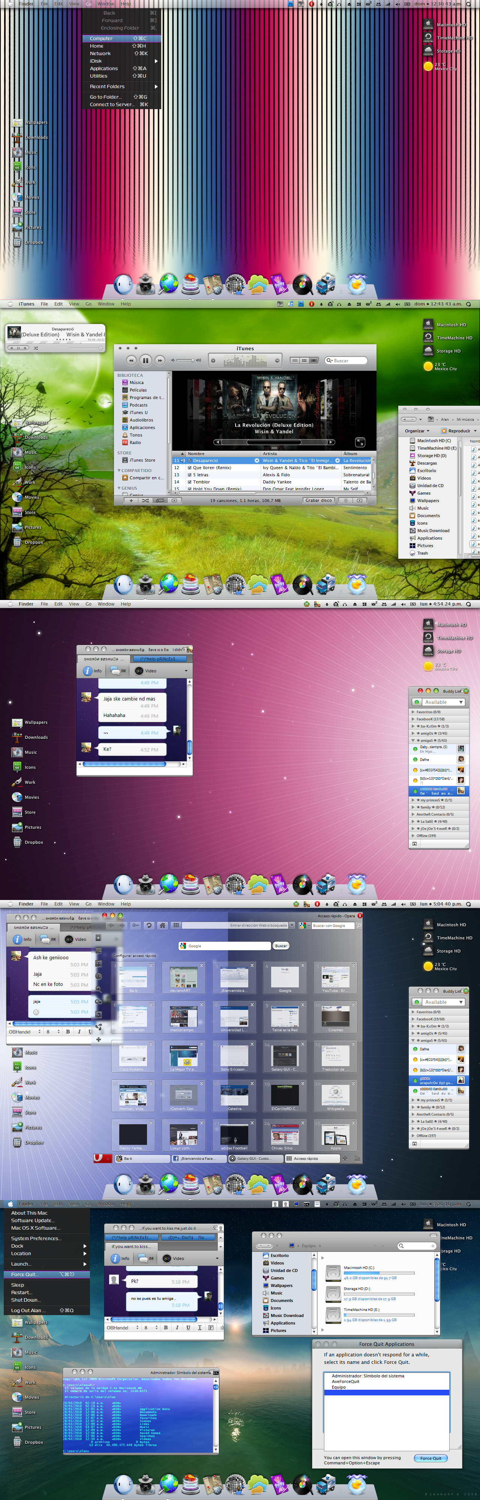Click Configurar acceso rápido in Opera
Screen dimensions: 480x1500
[x=135, y=955]
